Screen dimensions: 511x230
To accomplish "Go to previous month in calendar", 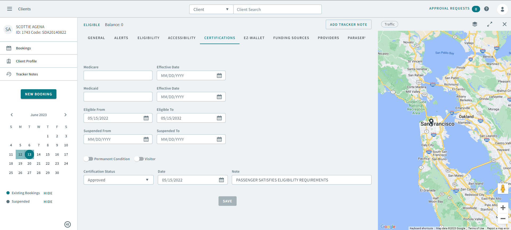I will (x=12, y=115).
